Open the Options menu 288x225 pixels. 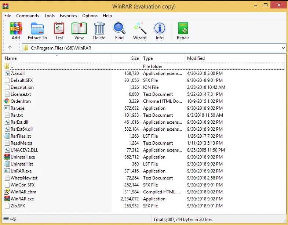90,16
